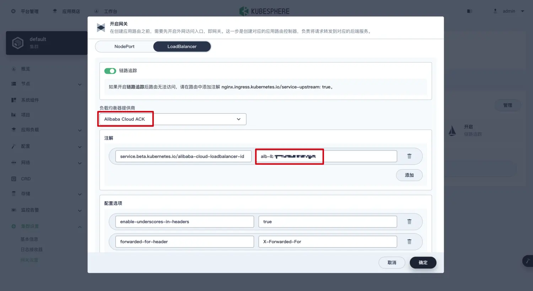Expand the 监控告警 sidebar section
Viewport: 533px width, 291px height.
click(47, 210)
